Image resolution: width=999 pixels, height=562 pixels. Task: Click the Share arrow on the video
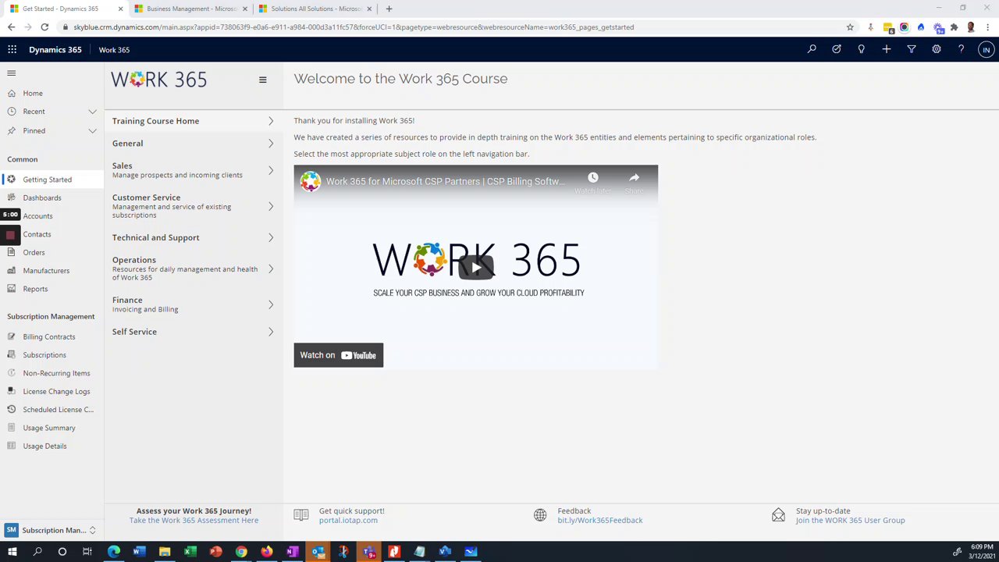(634, 178)
